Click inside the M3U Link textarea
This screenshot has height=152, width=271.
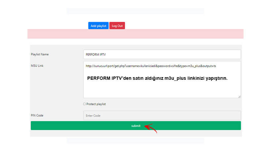pyautogui.click(x=162, y=79)
